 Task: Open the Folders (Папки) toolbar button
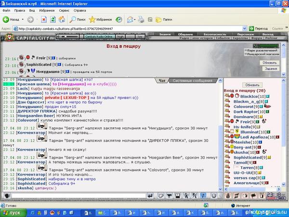[164, 19]
